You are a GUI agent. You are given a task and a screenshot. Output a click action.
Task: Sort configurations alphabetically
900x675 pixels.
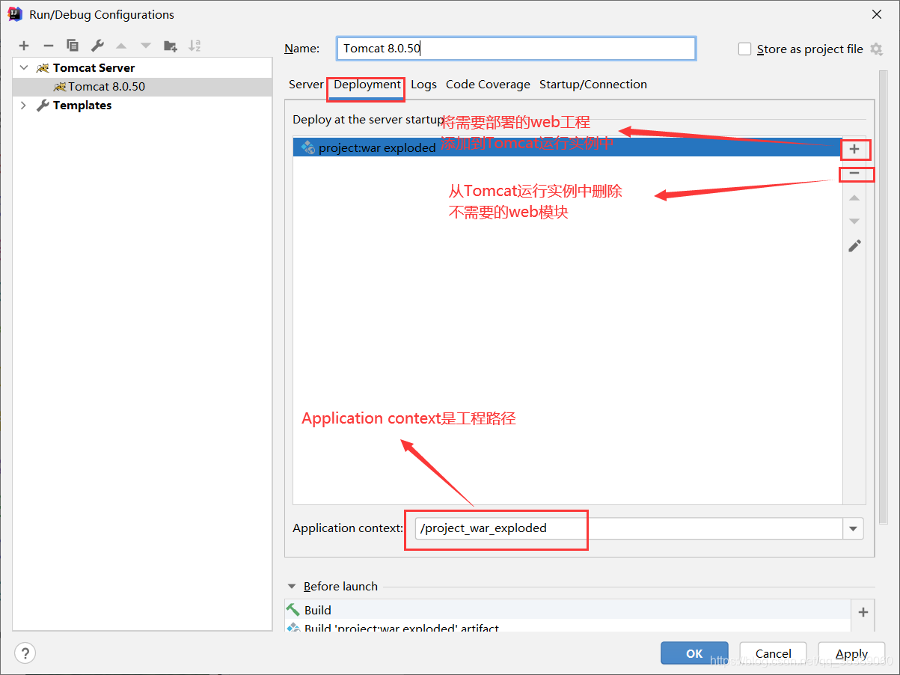[x=195, y=46]
